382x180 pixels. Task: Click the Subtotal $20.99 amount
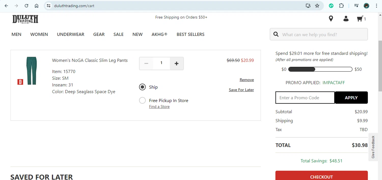click(361, 112)
